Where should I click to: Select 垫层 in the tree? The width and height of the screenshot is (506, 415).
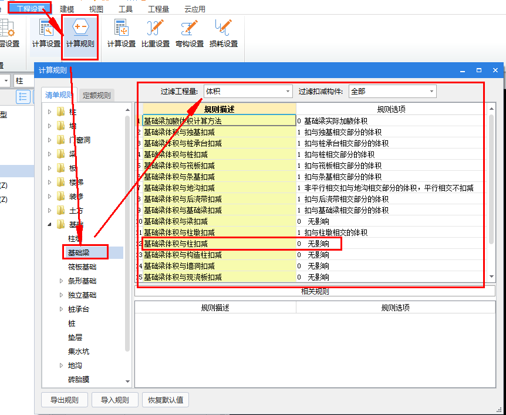pos(75,338)
